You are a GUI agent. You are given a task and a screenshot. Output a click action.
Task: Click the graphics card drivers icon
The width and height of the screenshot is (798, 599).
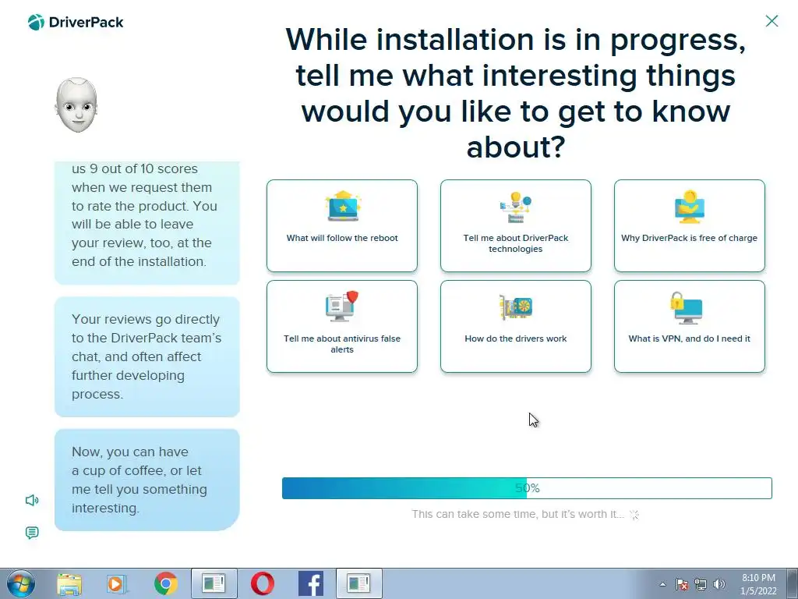pos(516,307)
